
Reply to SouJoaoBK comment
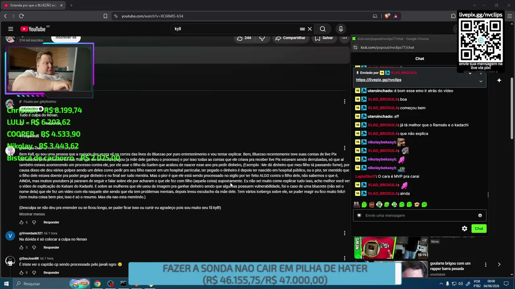51,273
